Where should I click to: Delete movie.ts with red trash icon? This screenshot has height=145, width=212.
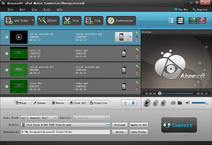(137, 53)
